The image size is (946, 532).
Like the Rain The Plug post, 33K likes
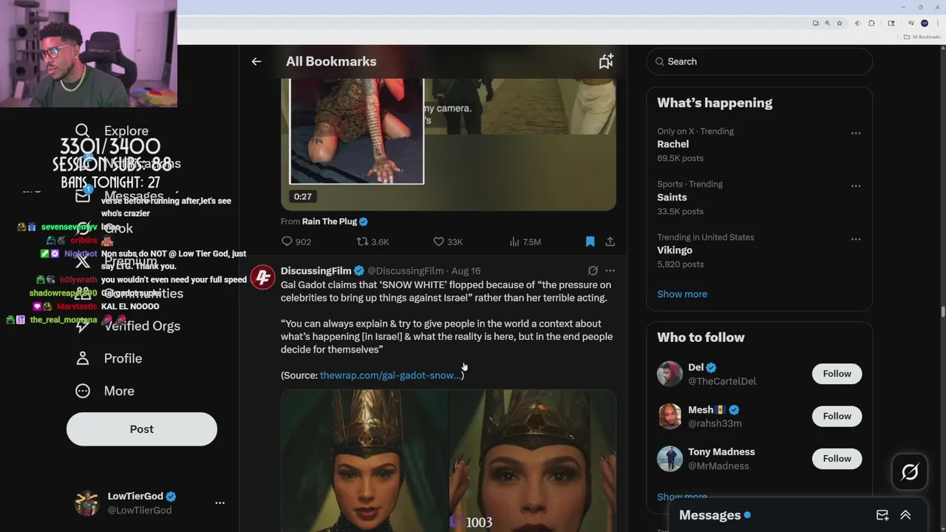(438, 242)
